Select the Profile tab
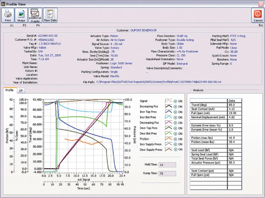This screenshot has height=198, width=265. (x=10, y=90)
